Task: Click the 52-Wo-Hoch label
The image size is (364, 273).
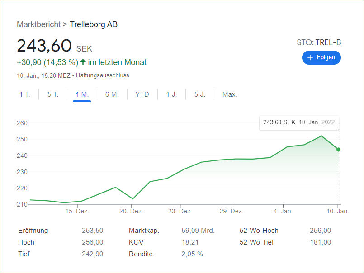Action: (x=259, y=231)
